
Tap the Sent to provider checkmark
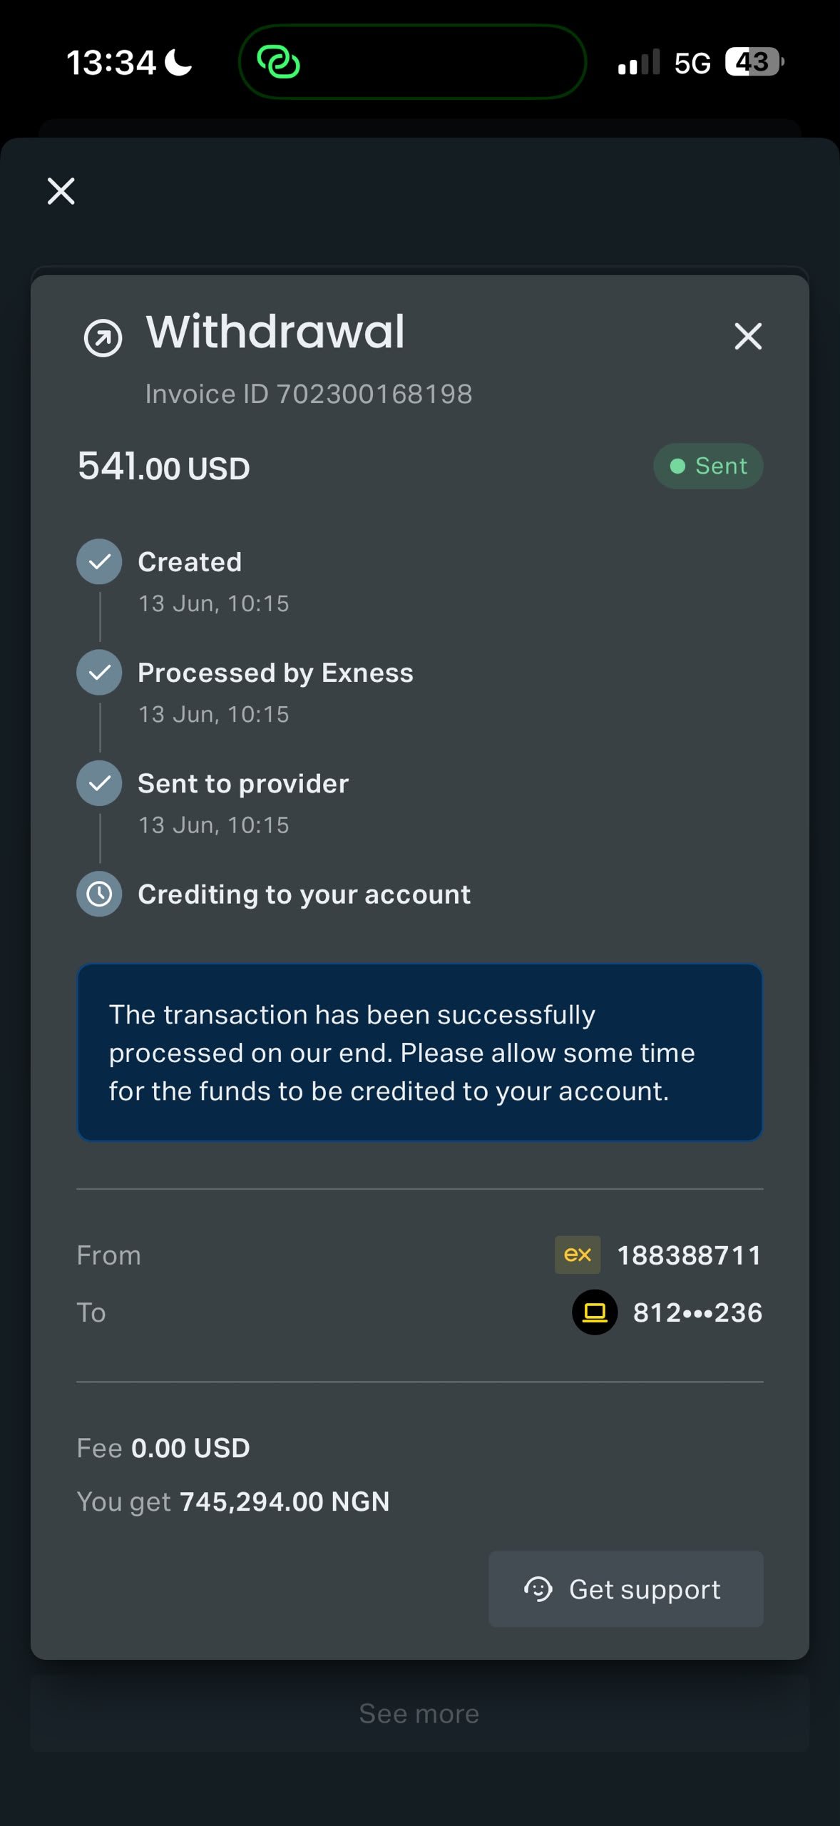point(99,783)
